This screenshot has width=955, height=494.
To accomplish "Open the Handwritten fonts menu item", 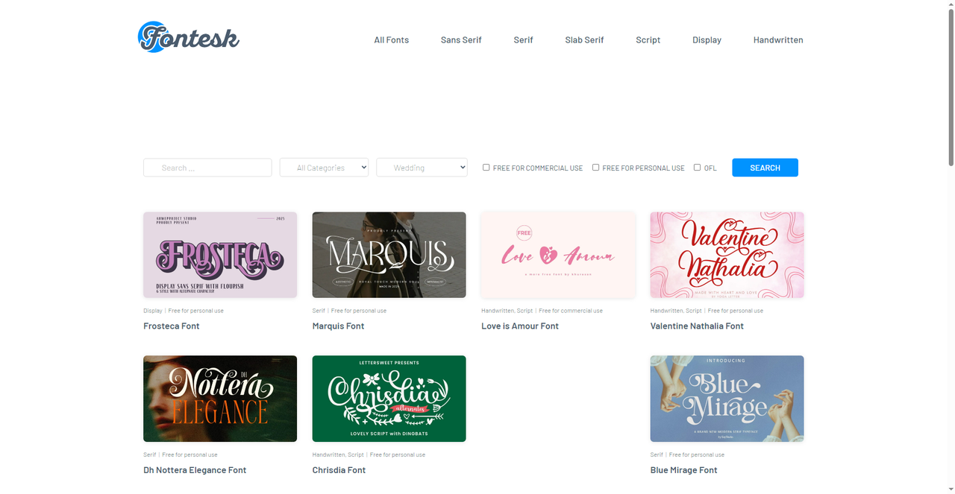I will [x=778, y=40].
